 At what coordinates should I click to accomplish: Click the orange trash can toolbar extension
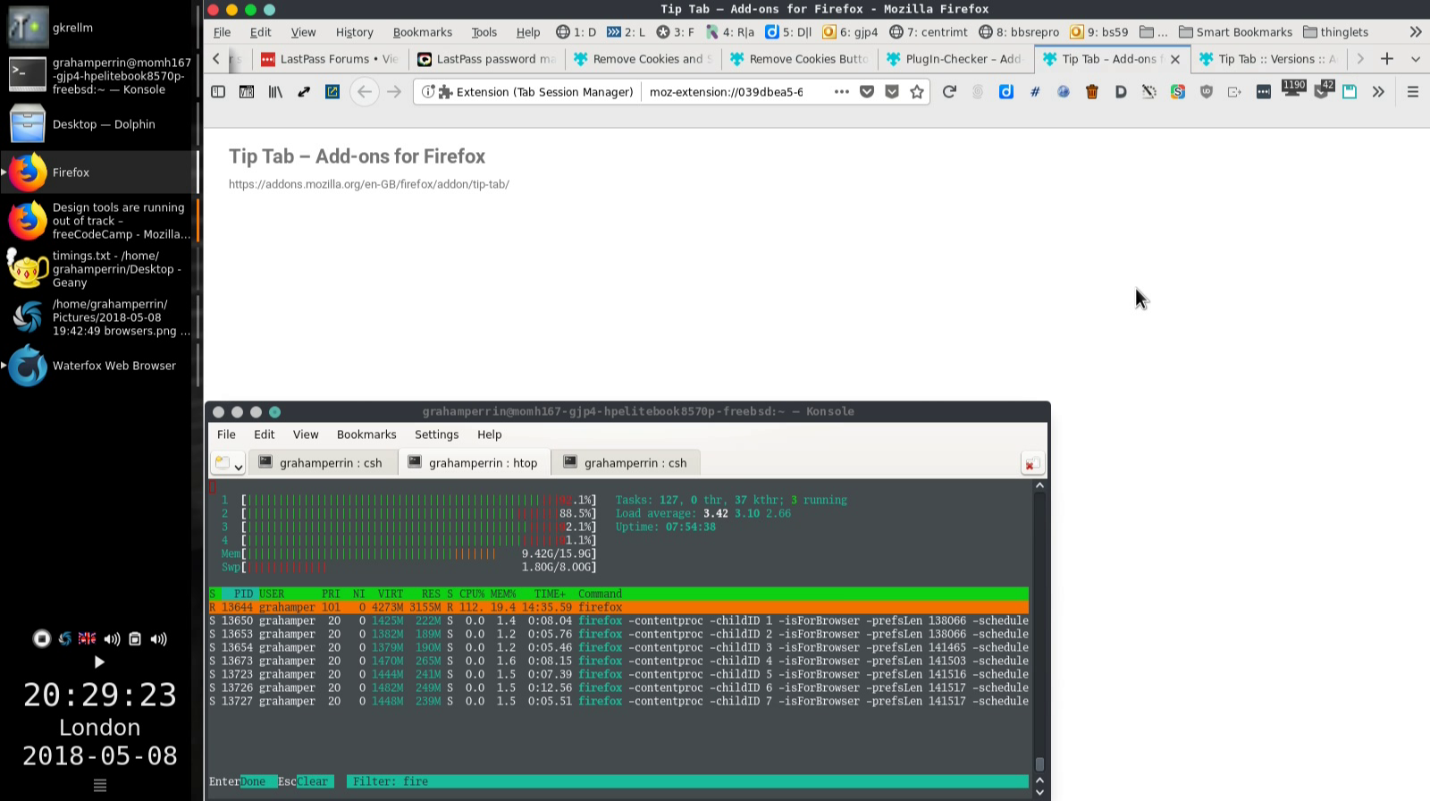(1092, 92)
